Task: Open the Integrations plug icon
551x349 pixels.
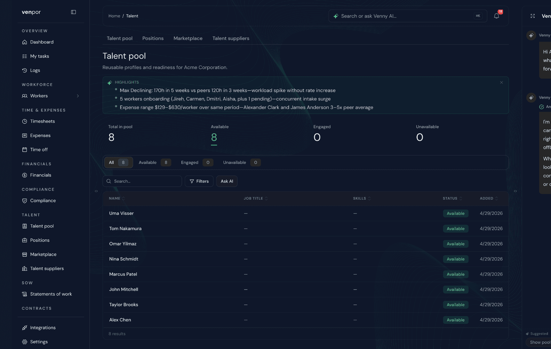Action: coord(25,328)
